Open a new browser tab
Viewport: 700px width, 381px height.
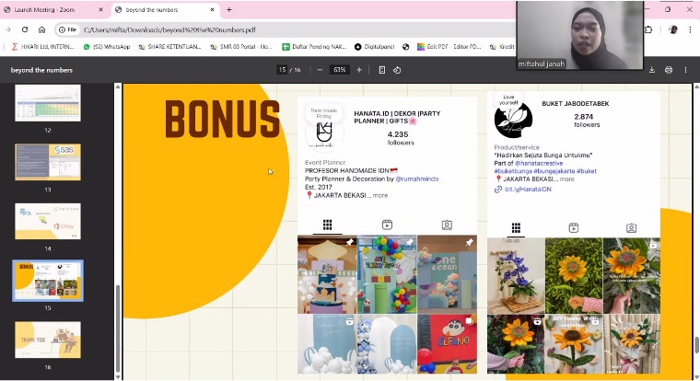coord(229,9)
